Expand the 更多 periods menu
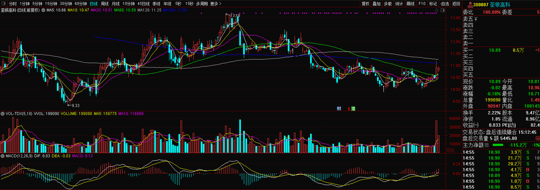Screen dimensions: 540x190 coord(216,4)
